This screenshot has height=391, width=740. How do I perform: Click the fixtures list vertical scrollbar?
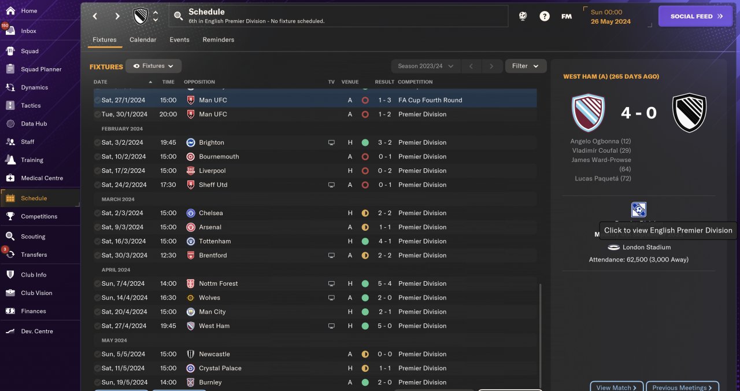(540, 335)
